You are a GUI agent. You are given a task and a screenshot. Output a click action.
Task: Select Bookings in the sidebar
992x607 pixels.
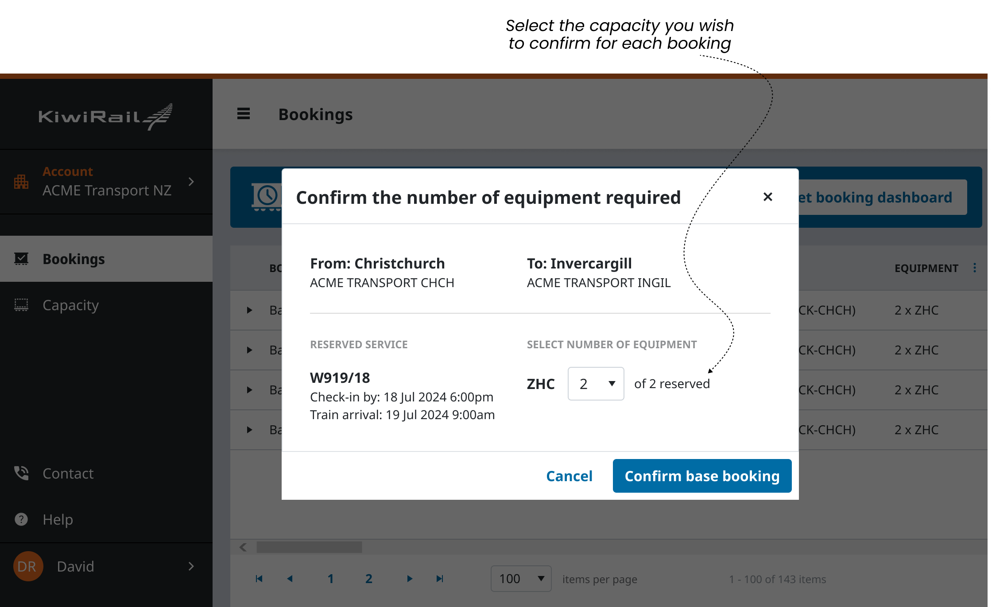[74, 259]
